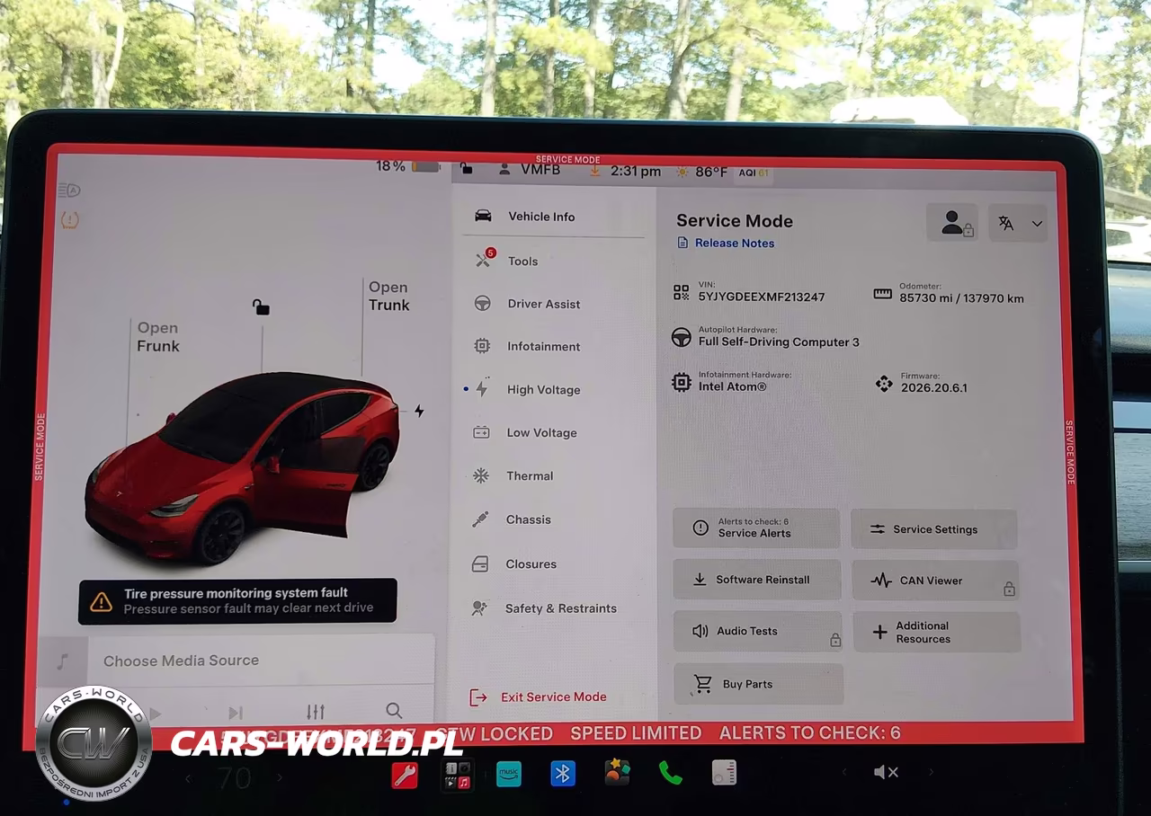Tap the music note media icon
This screenshot has height=816, width=1151.
(62, 661)
